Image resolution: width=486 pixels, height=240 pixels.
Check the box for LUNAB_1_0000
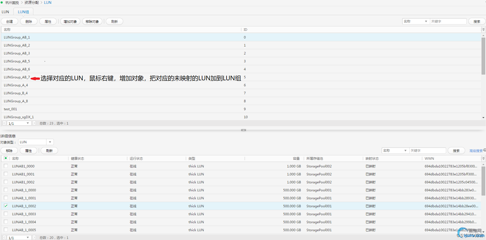(6, 190)
